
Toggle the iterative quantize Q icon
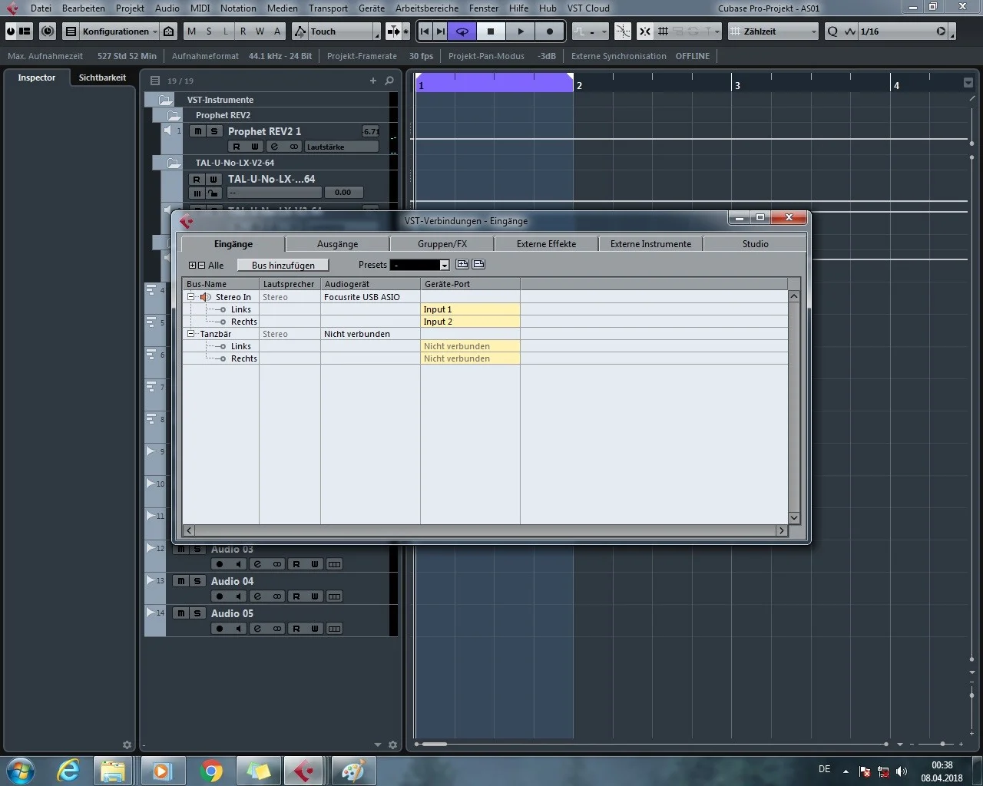tap(832, 31)
